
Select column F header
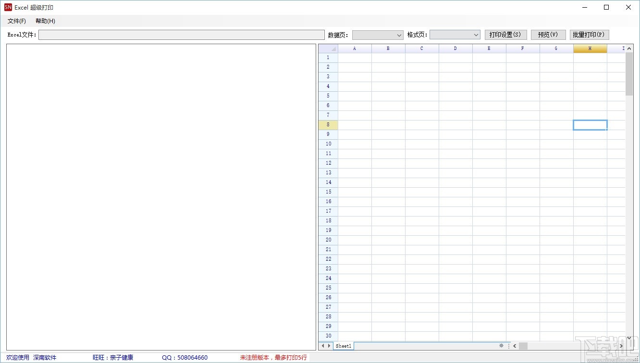click(x=523, y=48)
